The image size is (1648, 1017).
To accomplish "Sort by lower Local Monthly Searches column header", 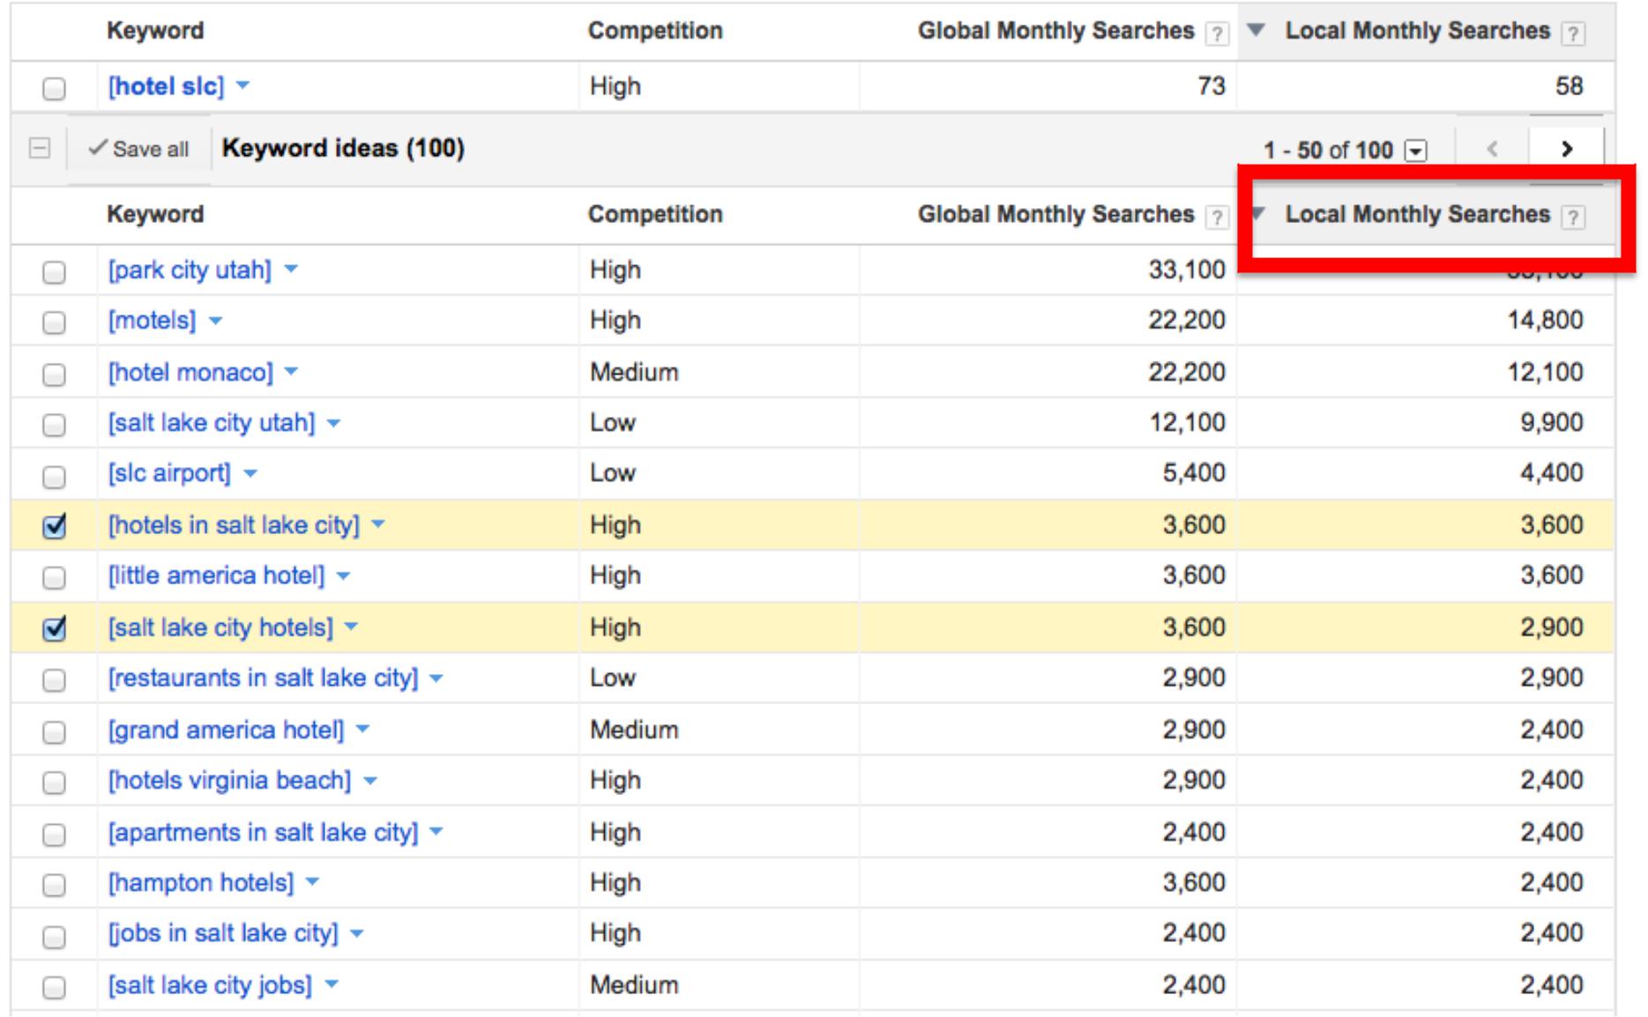I will [1417, 214].
